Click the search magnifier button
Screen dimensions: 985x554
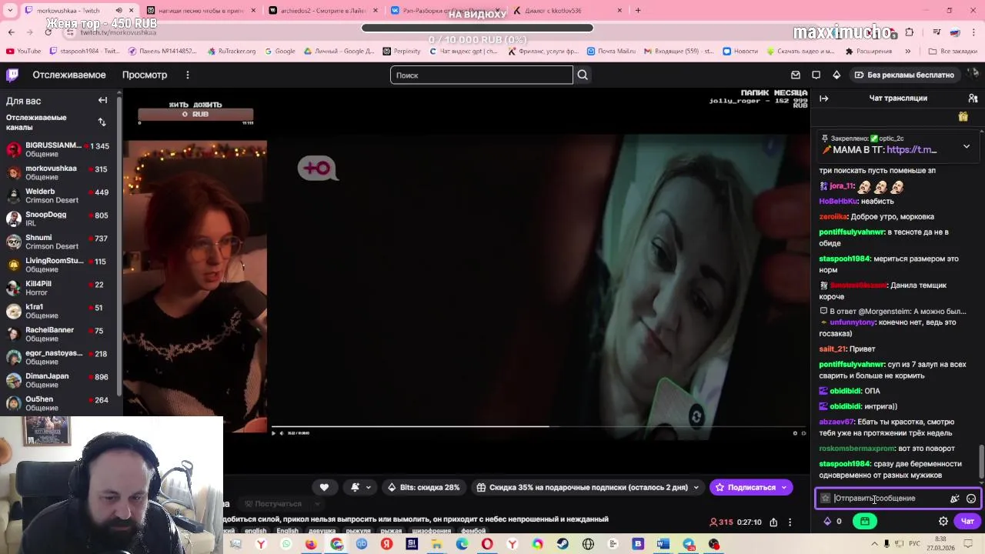pyautogui.click(x=583, y=75)
